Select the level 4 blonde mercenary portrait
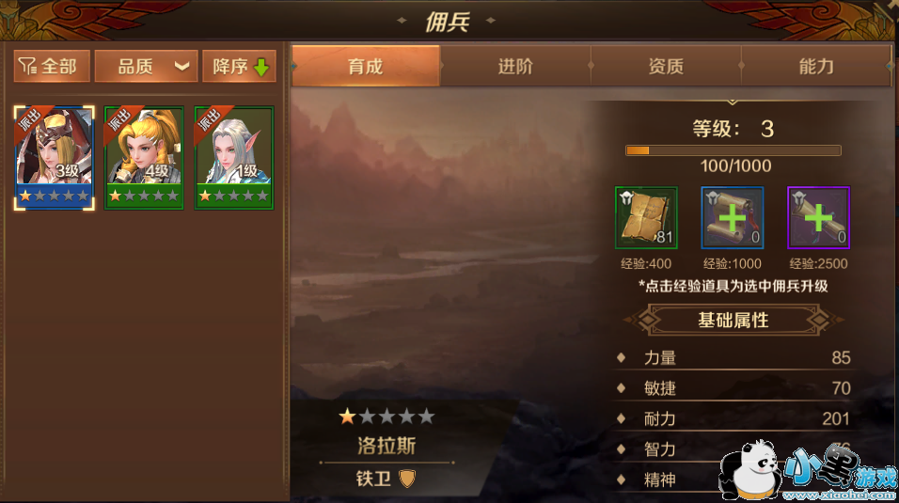Screen dimensions: 899x503 [x=144, y=158]
